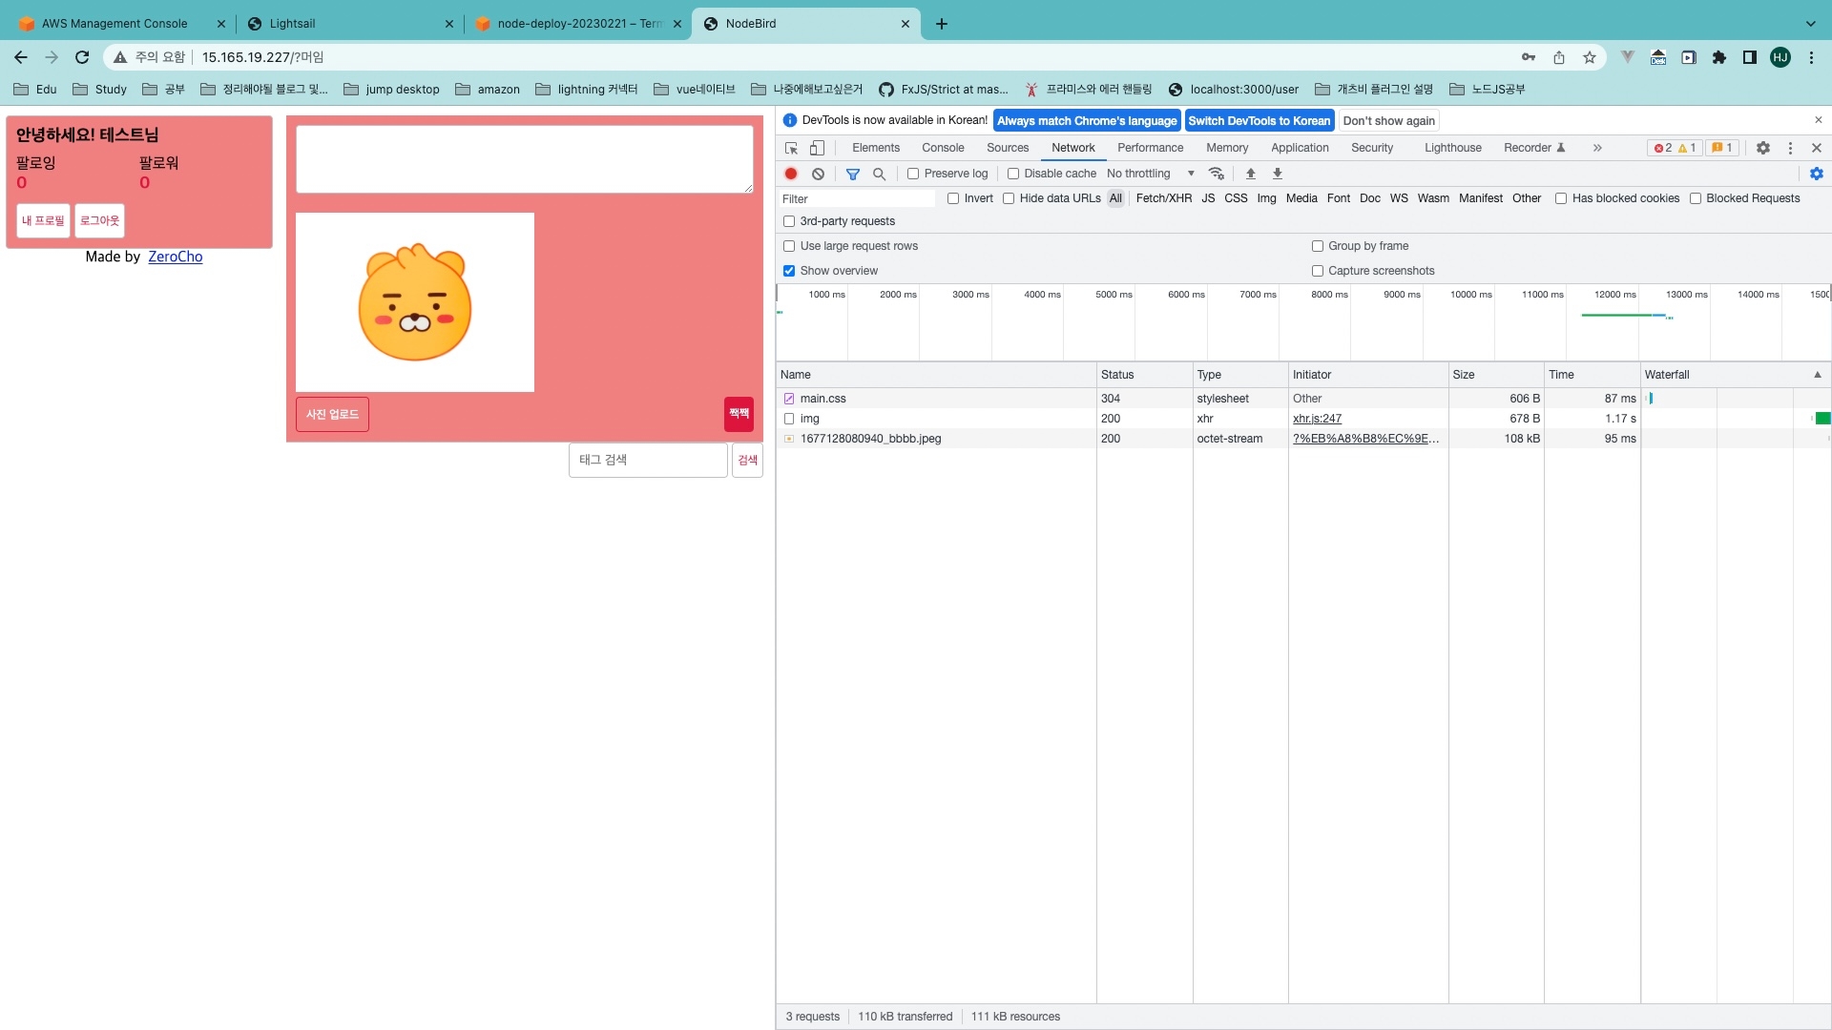Image resolution: width=1832 pixels, height=1030 pixels.
Task: Check the Disable cache option
Action: pos(1013,174)
